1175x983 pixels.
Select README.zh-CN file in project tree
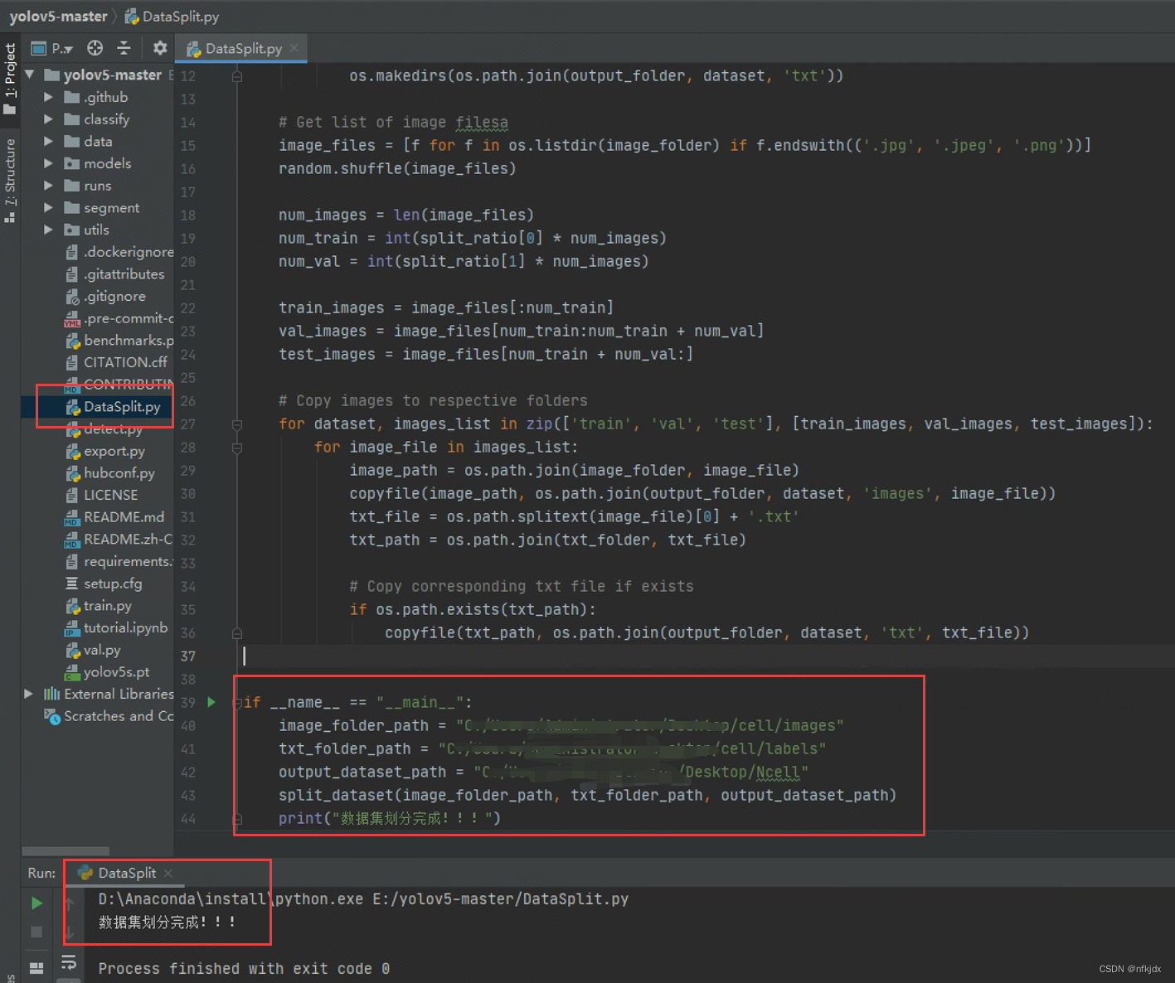click(119, 539)
